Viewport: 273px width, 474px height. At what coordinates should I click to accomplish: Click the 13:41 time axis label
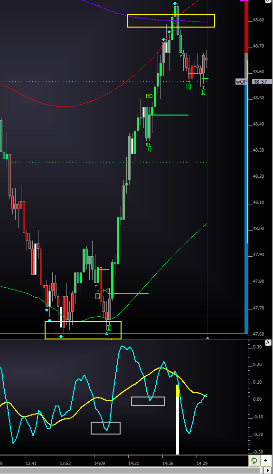tap(31, 463)
